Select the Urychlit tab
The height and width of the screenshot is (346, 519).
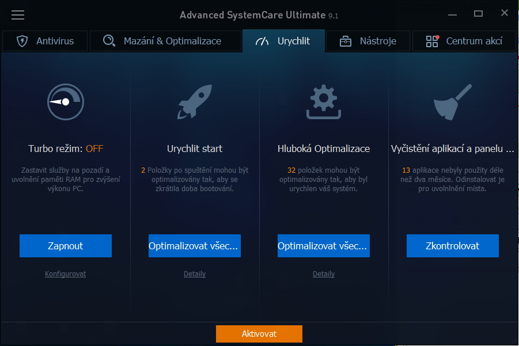click(x=283, y=41)
